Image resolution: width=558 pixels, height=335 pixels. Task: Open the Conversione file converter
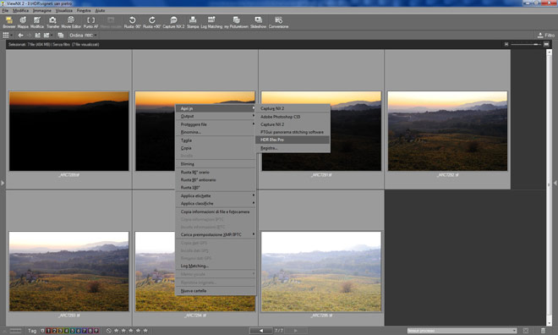[278, 22]
